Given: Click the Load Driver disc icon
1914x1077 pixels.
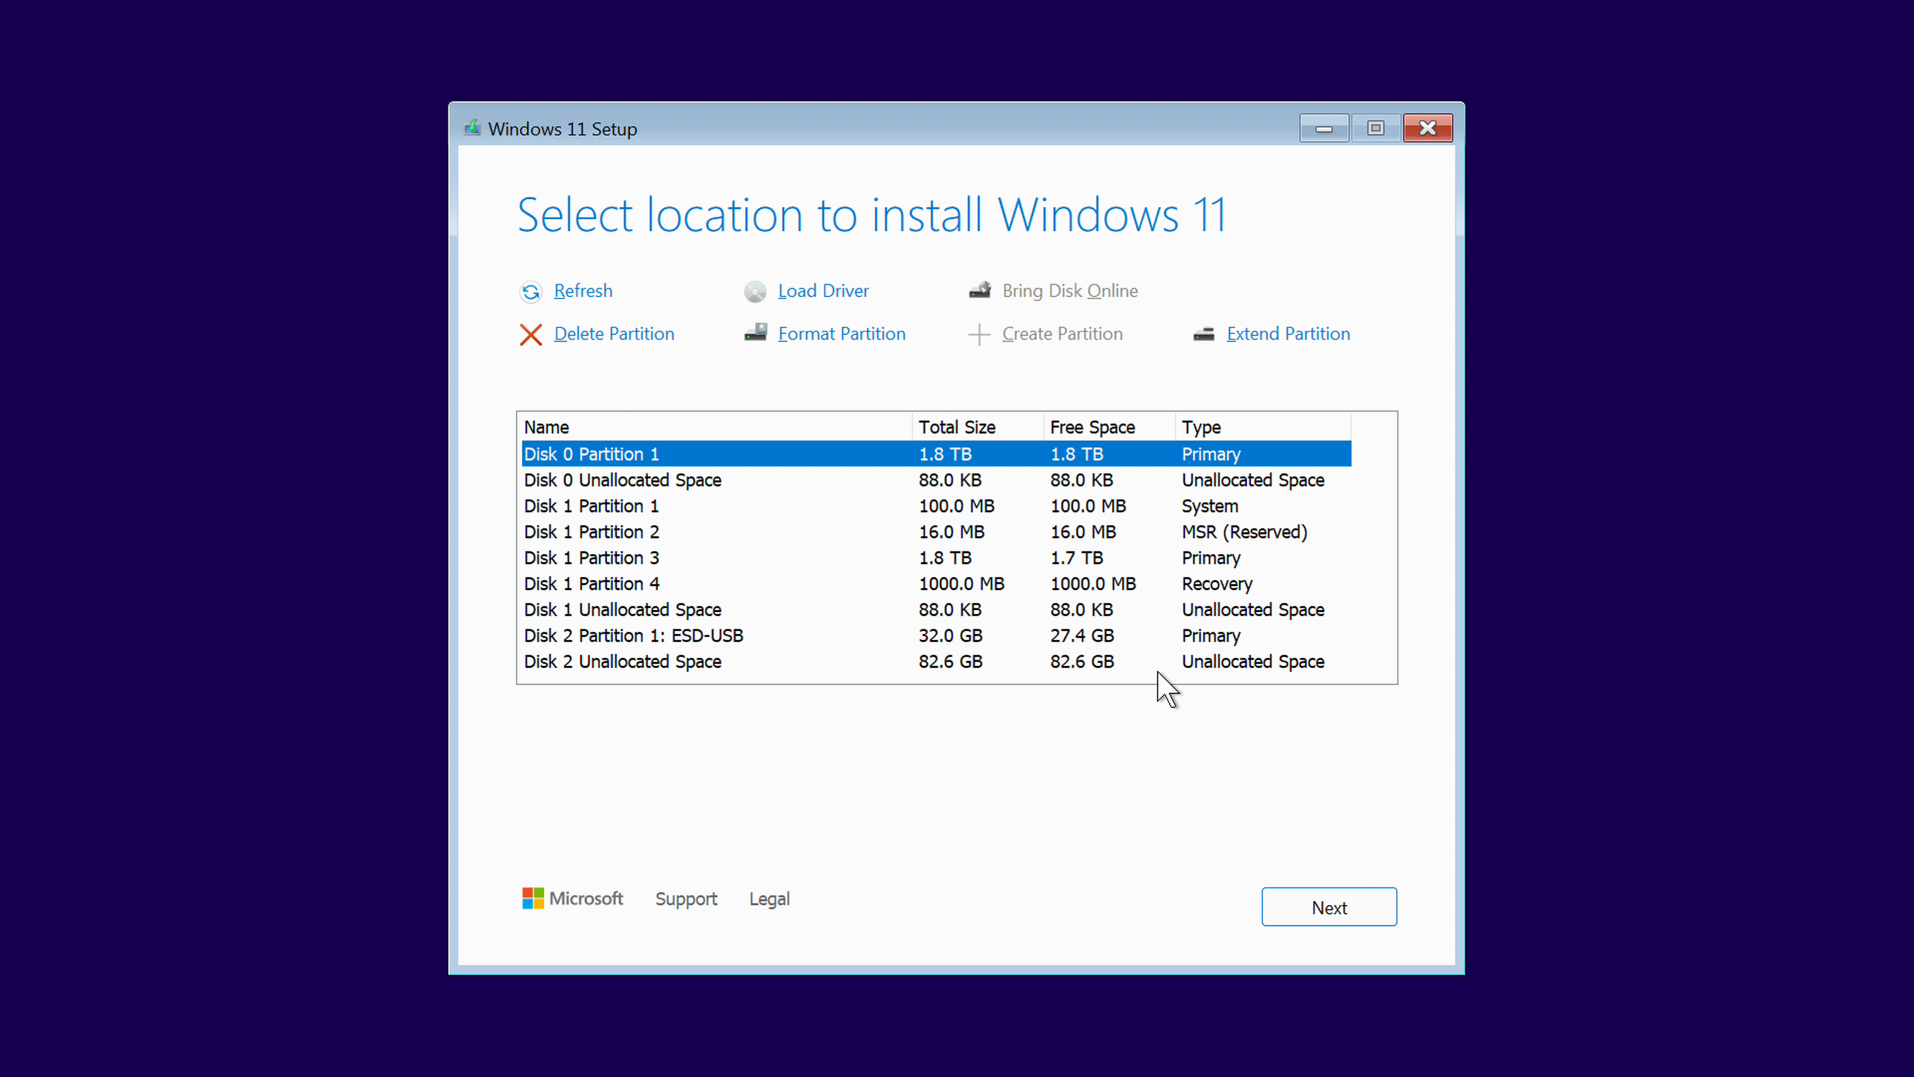Looking at the screenshot, I should pos(755,291).
